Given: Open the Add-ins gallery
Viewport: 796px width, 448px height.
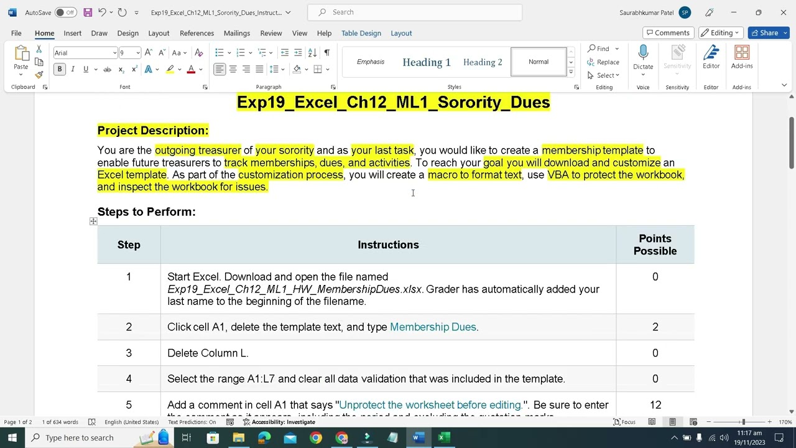Looking at the screenshot, I should 742,57.
